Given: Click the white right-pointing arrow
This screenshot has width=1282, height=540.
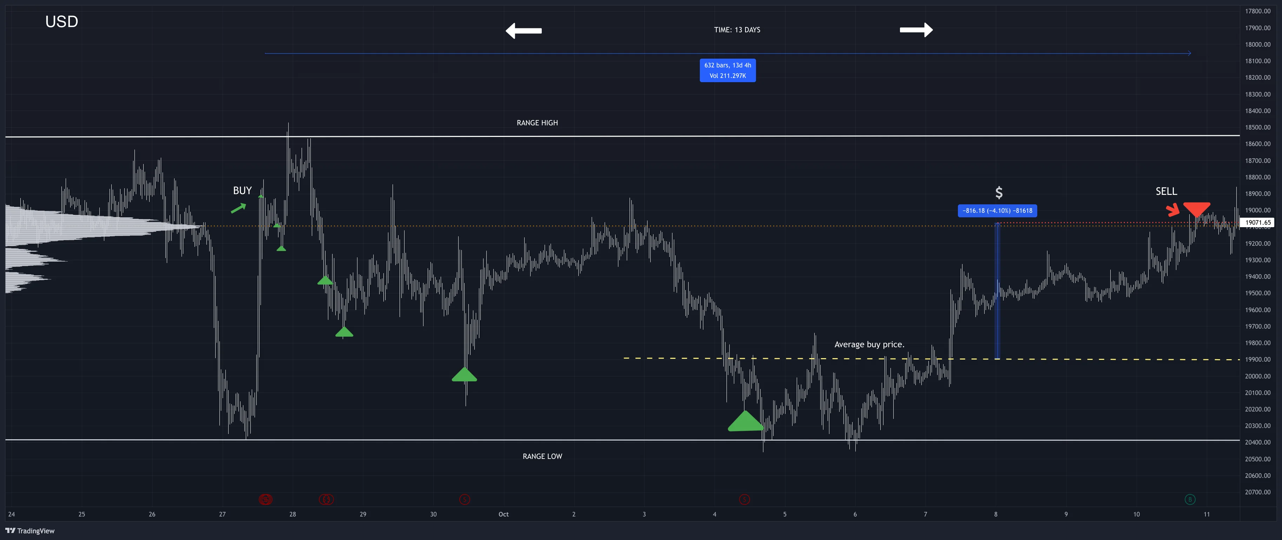Looking at the screenshot, I should (x=916, y=30).
